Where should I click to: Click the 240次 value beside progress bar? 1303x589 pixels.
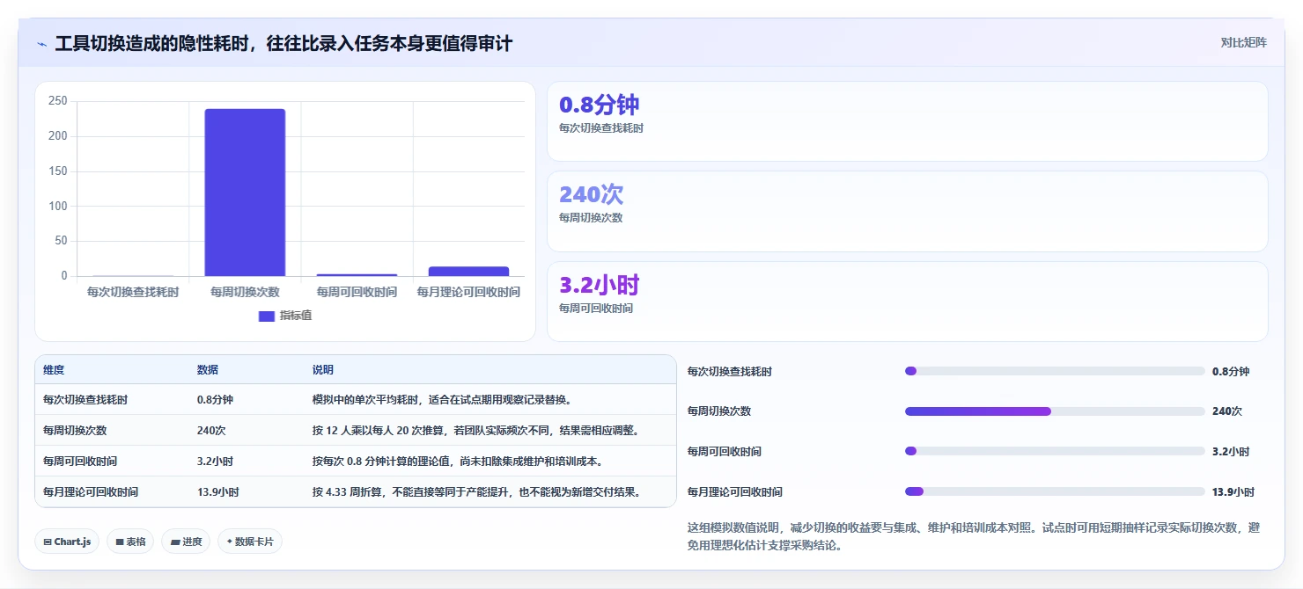coord(1227,411)
